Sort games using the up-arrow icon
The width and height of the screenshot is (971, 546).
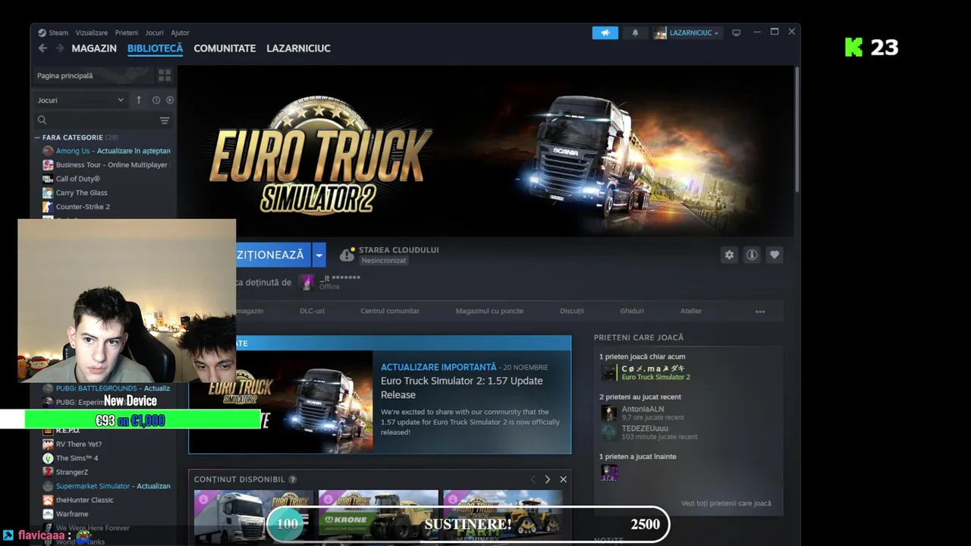pos(139,100)
